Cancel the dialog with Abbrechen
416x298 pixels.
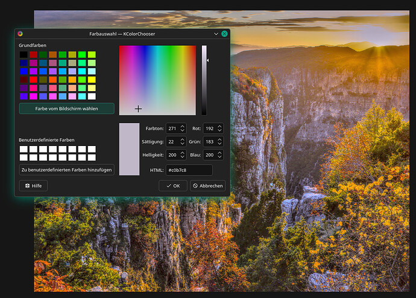(207, 186)
